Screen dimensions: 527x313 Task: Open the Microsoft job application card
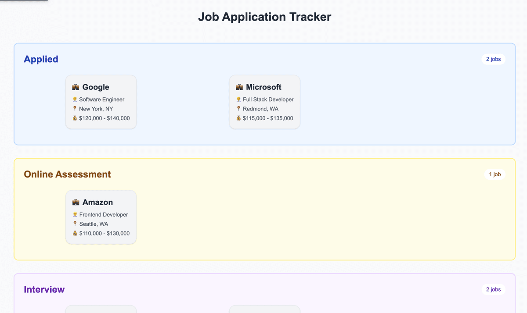coord(264,102)
